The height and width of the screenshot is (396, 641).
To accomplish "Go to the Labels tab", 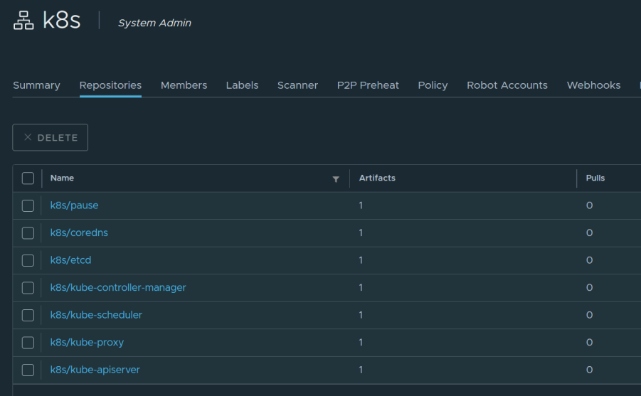I will point(242,85).
